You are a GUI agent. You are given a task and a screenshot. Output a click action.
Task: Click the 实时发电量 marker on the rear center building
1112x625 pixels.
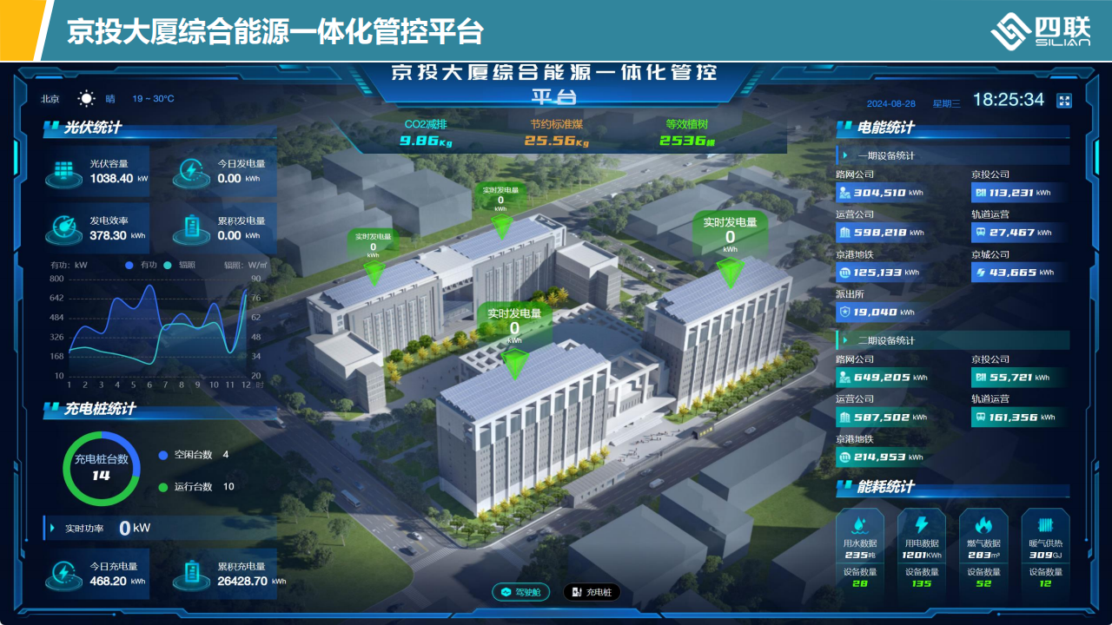(x=501, y=211)
